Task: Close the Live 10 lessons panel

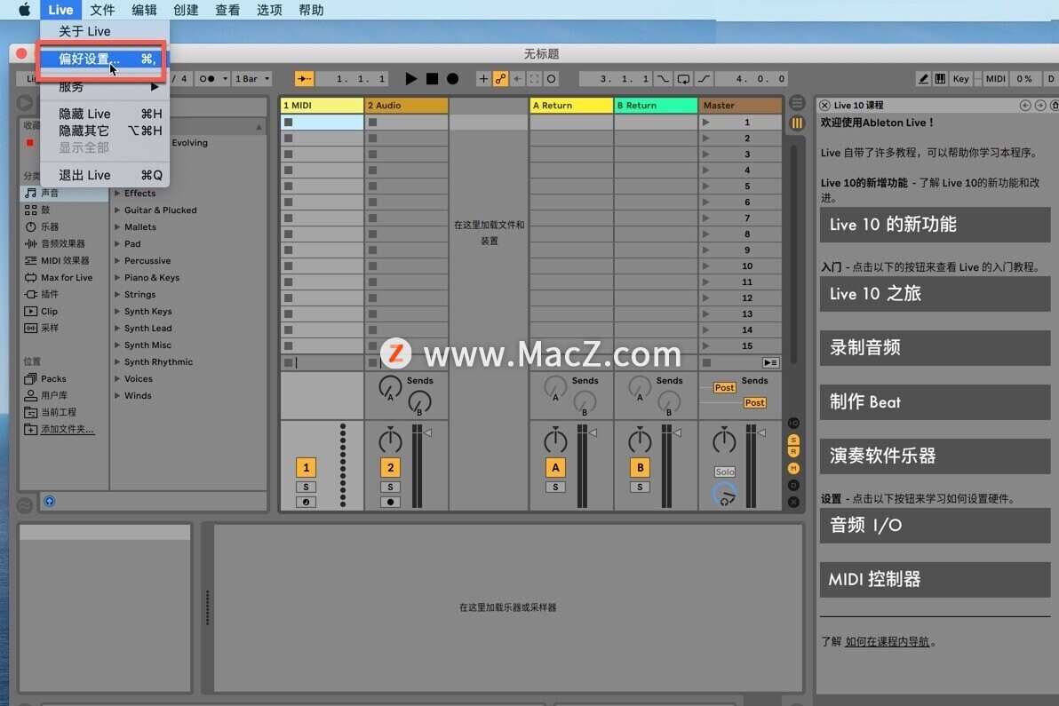Action: 825,105
